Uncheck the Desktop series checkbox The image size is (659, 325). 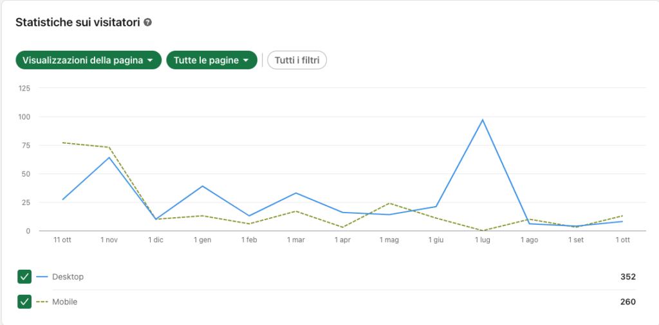(24, 277)
